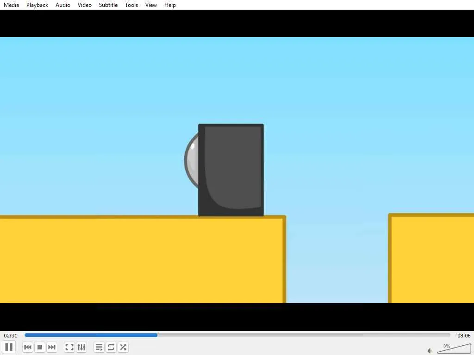Mute audio via speaker icon
Viewport: 474px width, 355px height.
[430, 350]
